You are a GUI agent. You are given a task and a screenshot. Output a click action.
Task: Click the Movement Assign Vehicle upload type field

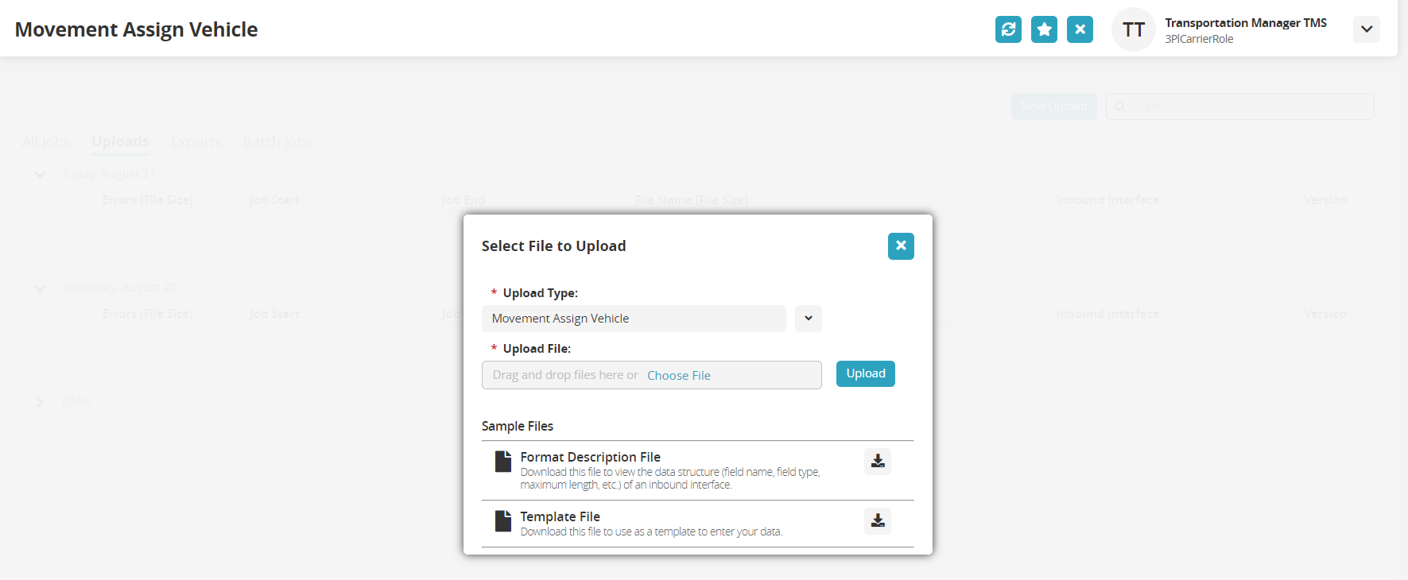point(633,319)
